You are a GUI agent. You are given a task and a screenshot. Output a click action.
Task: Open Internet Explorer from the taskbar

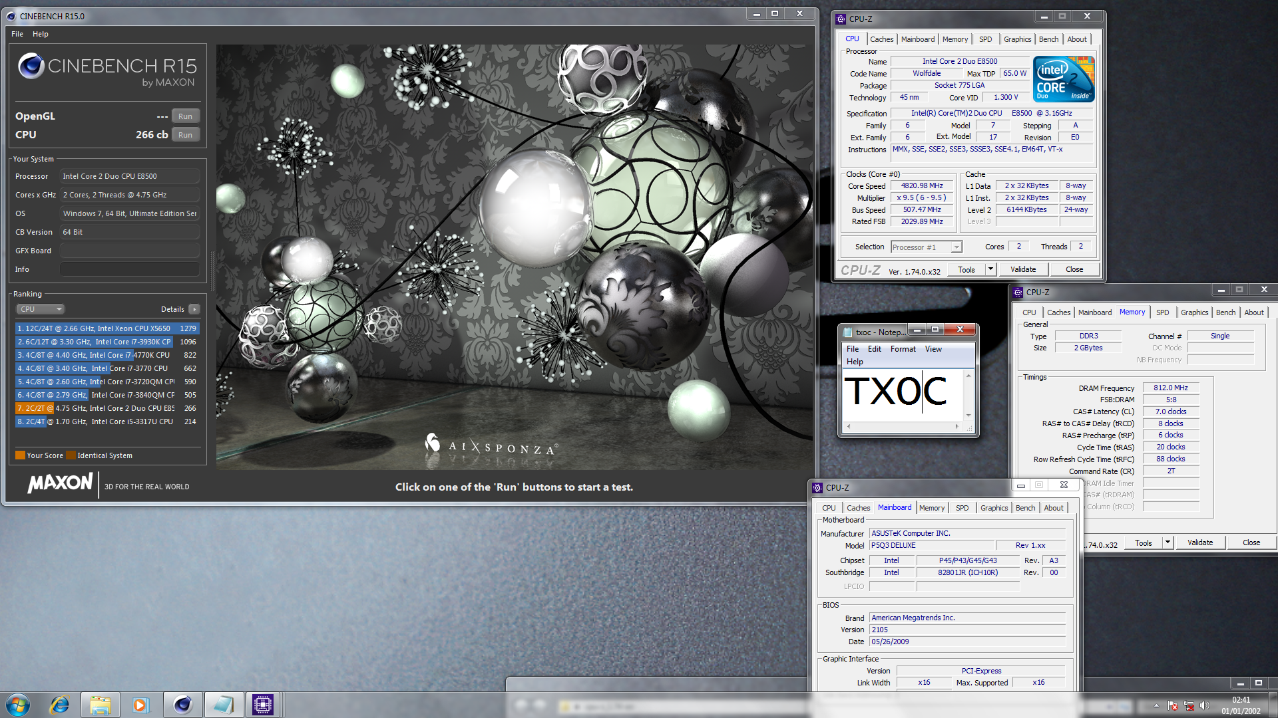click(x=59, y=705)
